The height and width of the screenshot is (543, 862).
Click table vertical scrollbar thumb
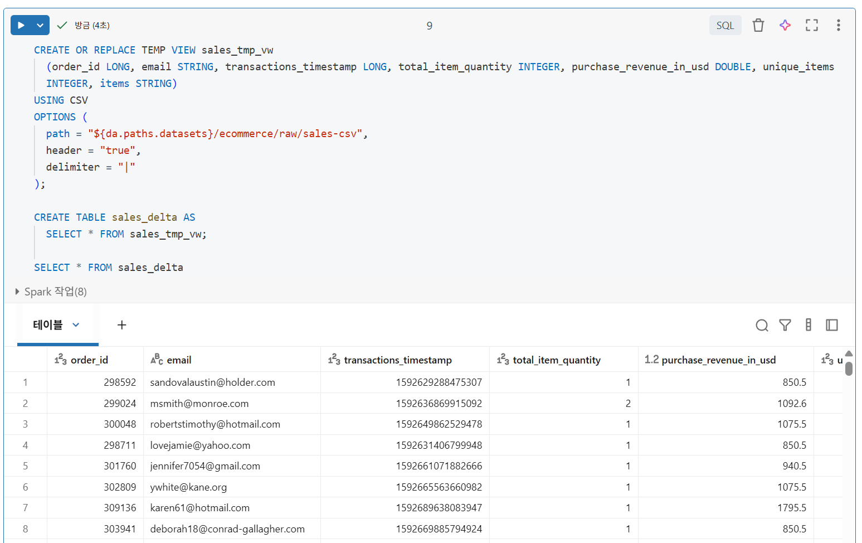click(x=849, y=369)
